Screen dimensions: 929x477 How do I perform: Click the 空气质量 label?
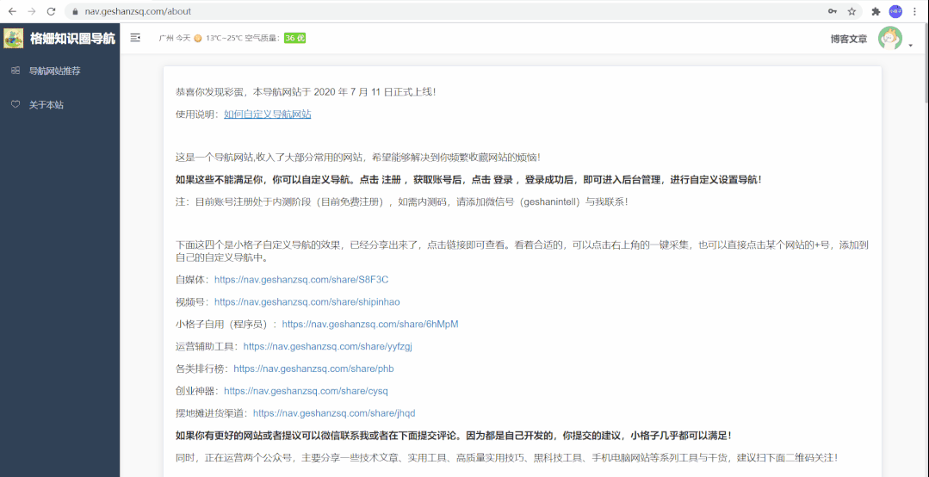pyautogui.click(x=263, y=39)
